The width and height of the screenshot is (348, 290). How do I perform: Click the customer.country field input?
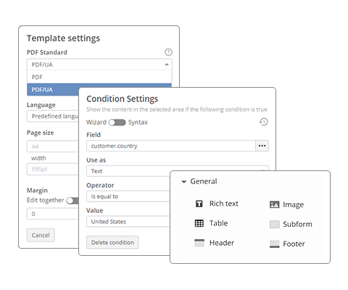171,146
